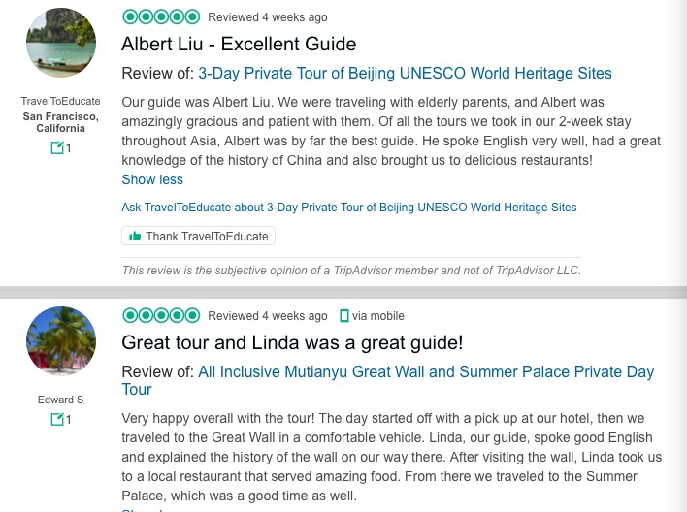
Task: Click Edward S's review count icon
Action: pyautogui.click(x=57, y=420)
